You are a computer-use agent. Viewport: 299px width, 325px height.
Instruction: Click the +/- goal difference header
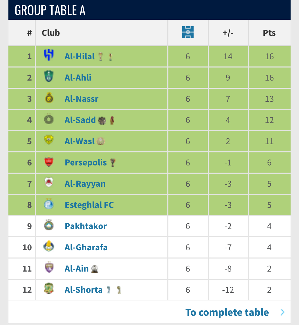click(x=228, y=33)
